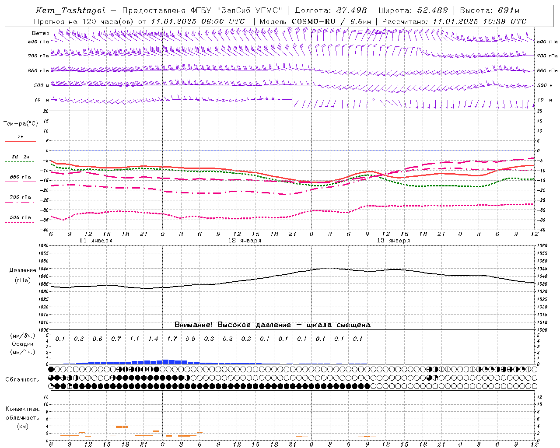The image size is (560, 448).
Task: Click the peak precipitation value '1.7'
Action: pyautogui.click(x=172, y=339)
